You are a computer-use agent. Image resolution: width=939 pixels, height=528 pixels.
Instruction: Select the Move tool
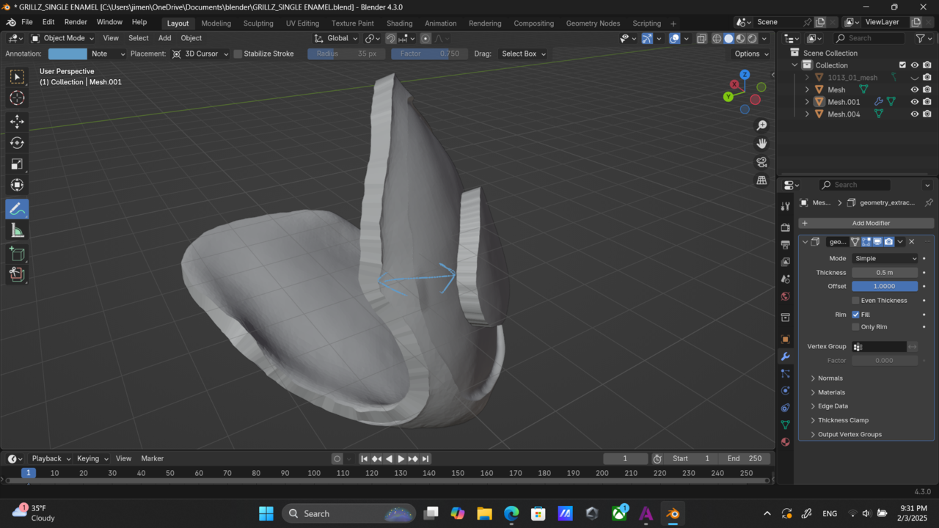[17, 122]
